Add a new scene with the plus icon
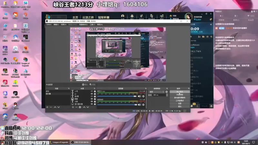 [x=47, y=107]
